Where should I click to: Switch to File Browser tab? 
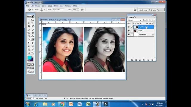click(143, 10)
